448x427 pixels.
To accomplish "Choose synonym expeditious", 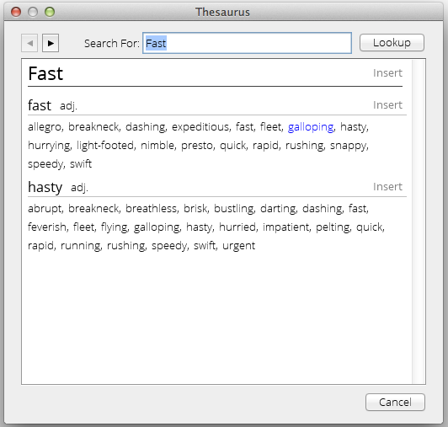I will [x=200, y=127].
